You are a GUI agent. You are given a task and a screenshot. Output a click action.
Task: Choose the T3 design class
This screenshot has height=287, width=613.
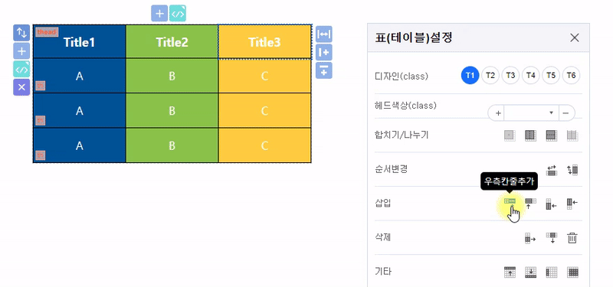tap(510, 75)
